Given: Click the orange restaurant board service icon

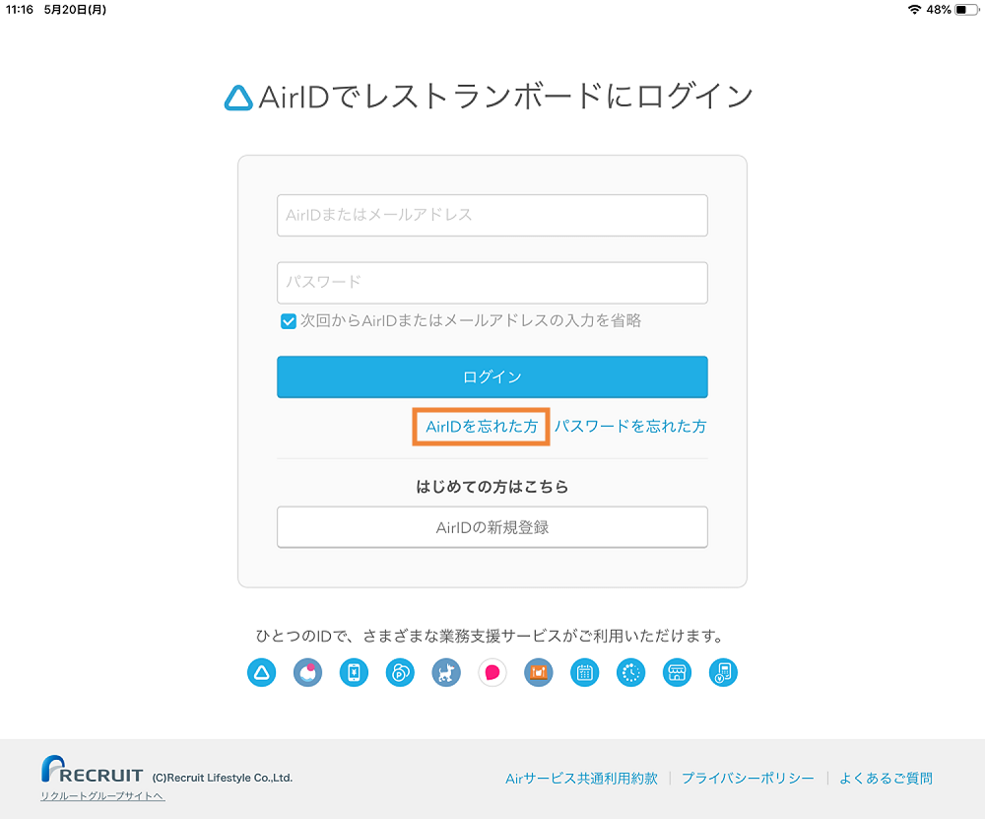Looking at the screenshot, I should pyautogui.click(x=539, y=672).
